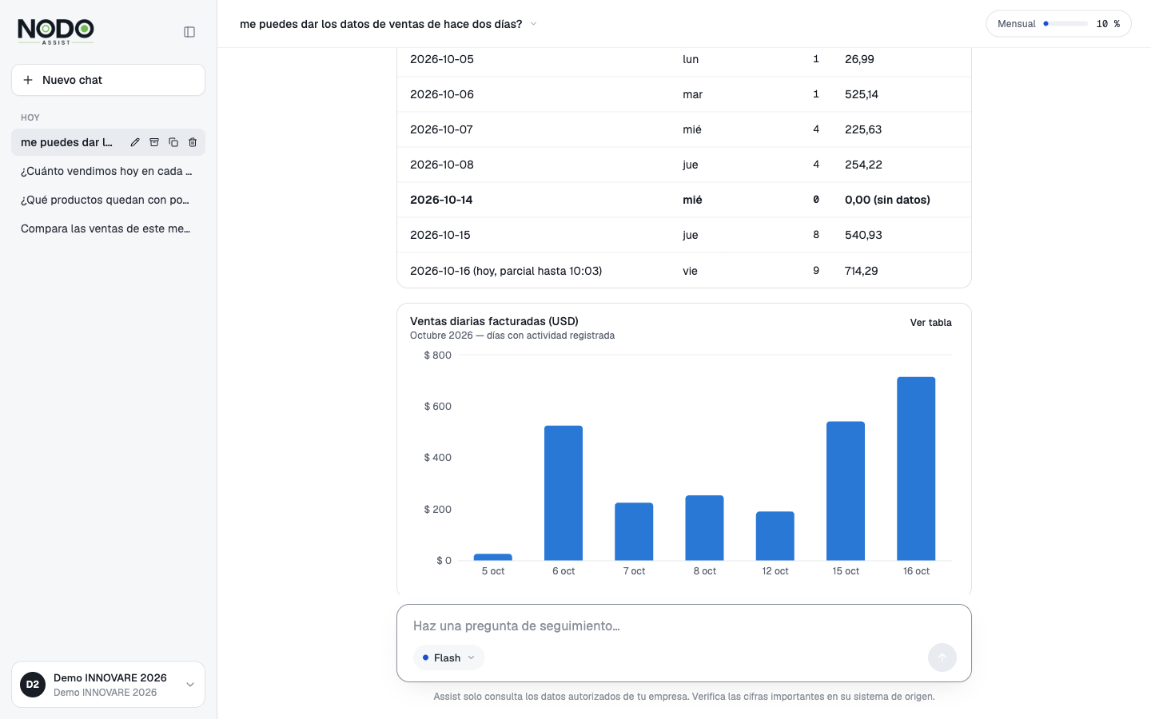Select the value '0,00 (sin datos)'
Image resolution: width=1151 pixels, height=719 pixels.
(887, 200)
